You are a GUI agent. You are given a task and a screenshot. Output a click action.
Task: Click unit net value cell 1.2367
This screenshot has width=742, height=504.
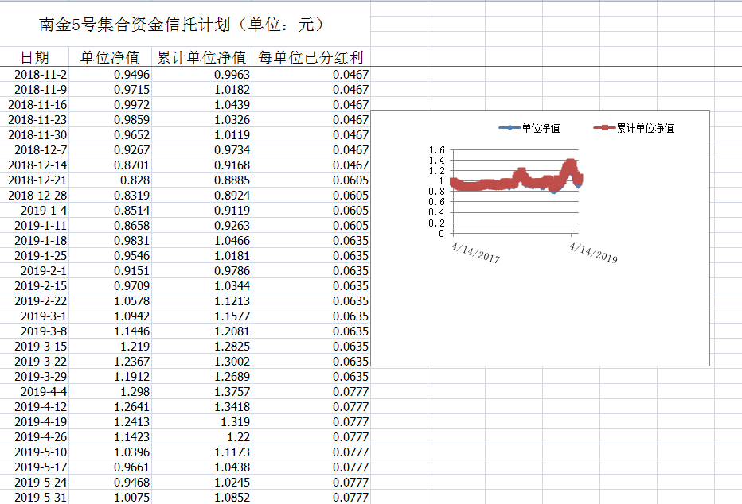tap(110, 362)
